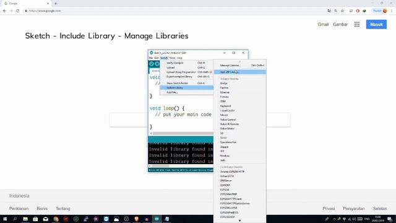Choose Add File in Sketch menu

(x=187, y=92)
